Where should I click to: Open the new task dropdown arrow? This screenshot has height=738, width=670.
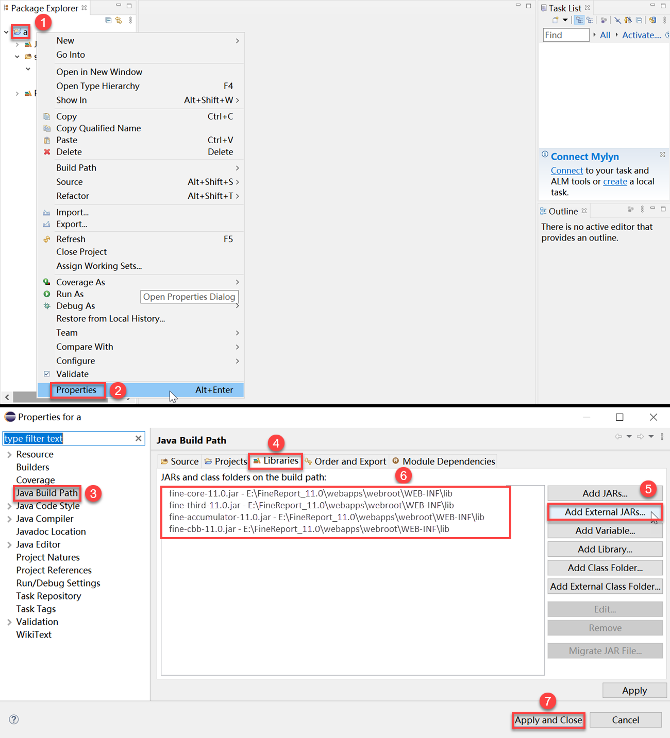(565, 20)
